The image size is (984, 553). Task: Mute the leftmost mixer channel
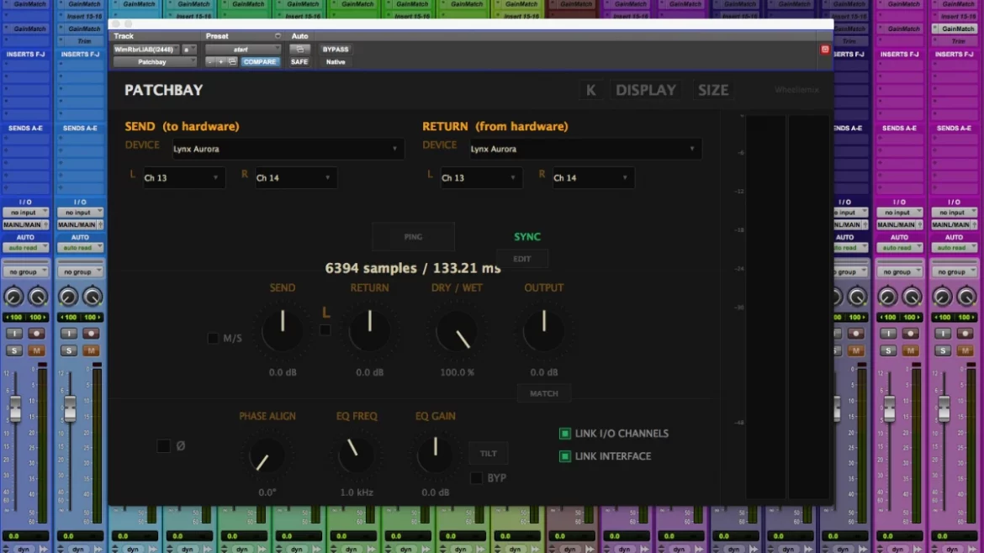(x=36, y=350)
